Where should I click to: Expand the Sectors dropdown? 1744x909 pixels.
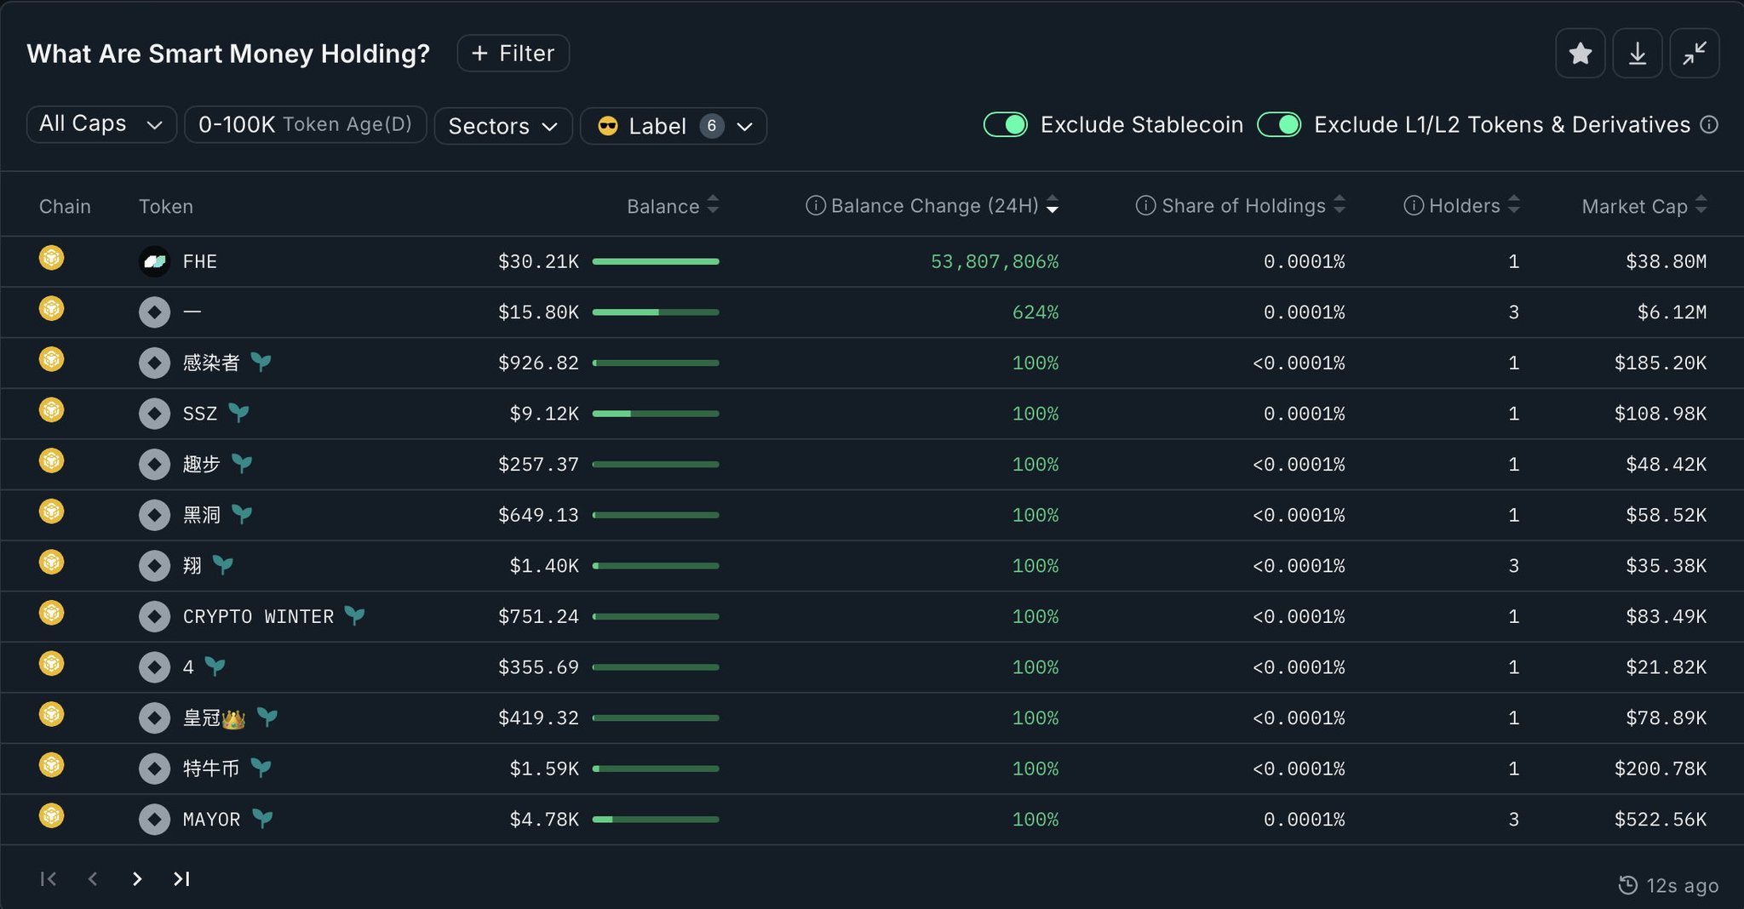tap(502, 126)
